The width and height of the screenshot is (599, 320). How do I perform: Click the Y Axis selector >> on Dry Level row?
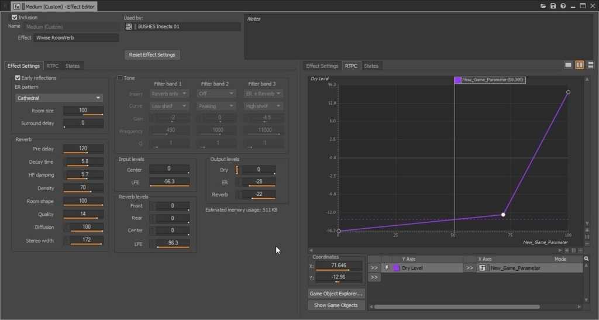pos(374,268)
